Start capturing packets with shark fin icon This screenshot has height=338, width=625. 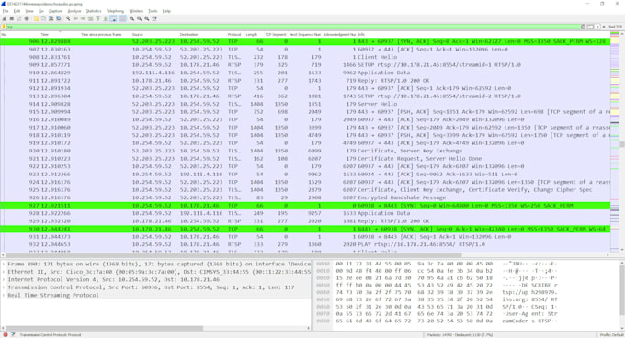coord(5,18)
